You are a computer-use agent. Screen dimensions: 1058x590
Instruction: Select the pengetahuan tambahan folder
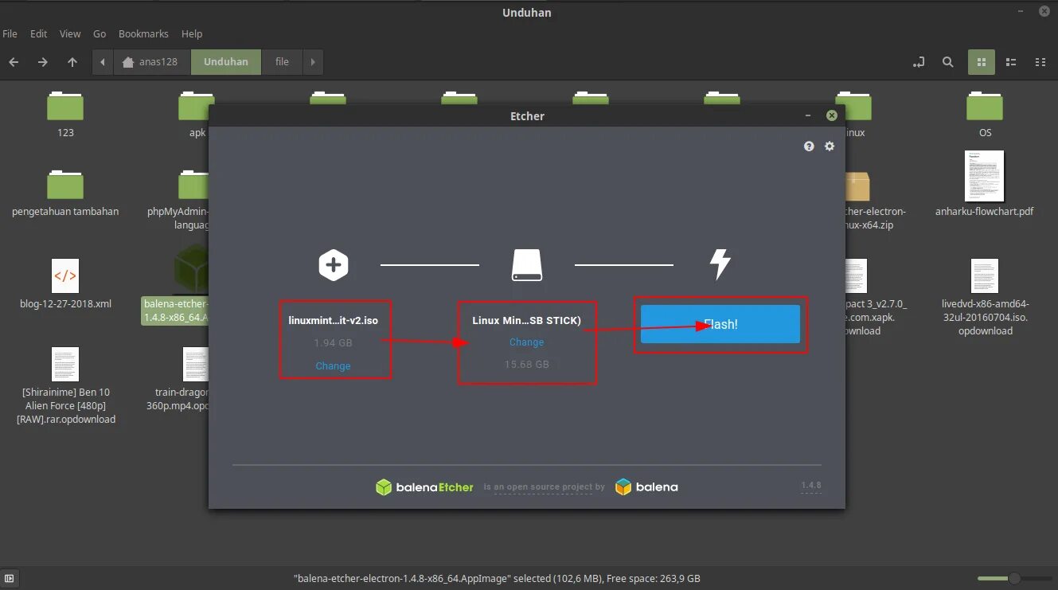[65, 193]
